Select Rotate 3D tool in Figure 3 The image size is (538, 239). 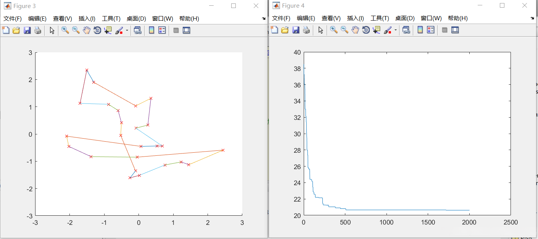tap(97, 30)
